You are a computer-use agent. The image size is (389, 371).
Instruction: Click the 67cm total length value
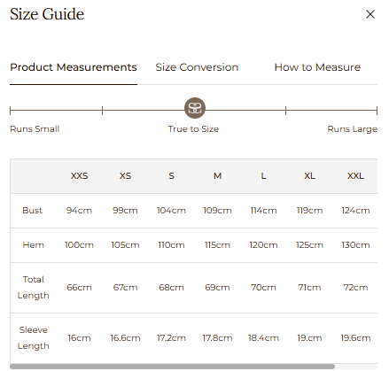[125, 288]
